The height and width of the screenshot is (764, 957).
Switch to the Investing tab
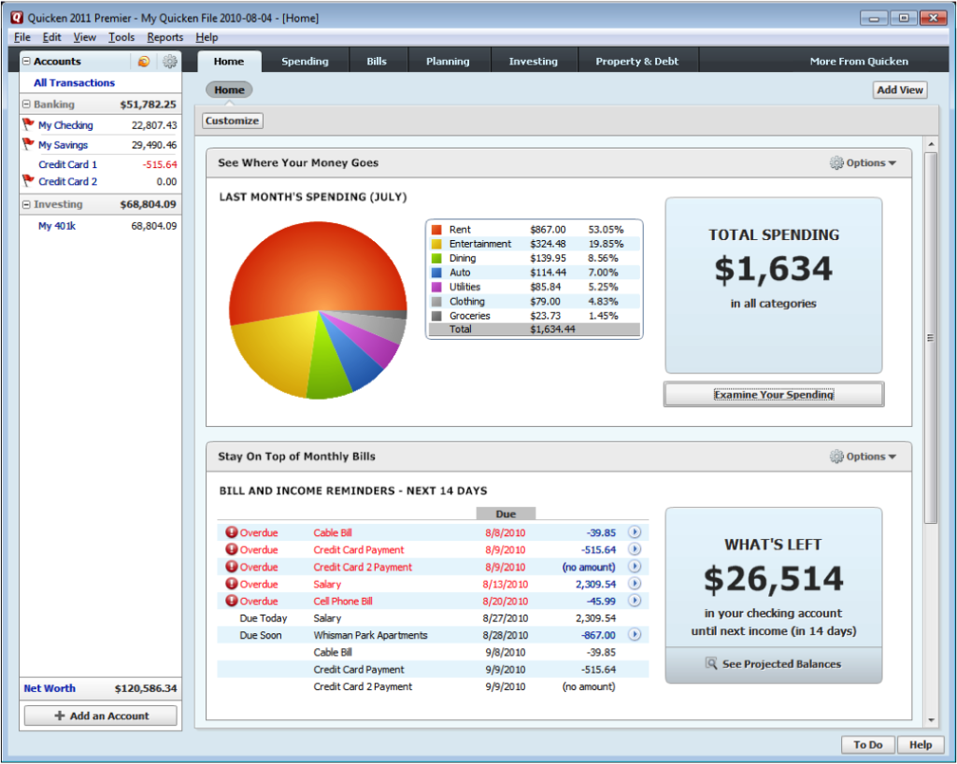534,61
